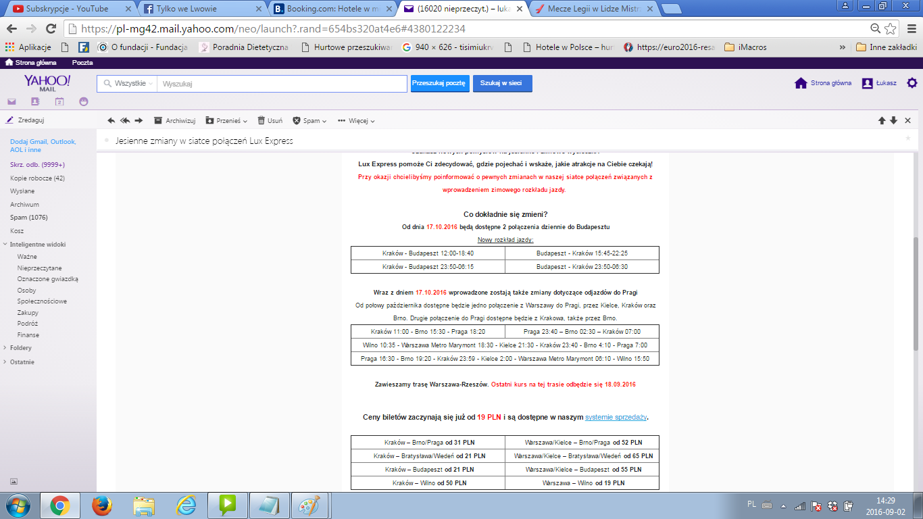Screen dimensions: 923x519
Task: Open the Yahoo Mail inbox envelope icon
Action: 11,101
